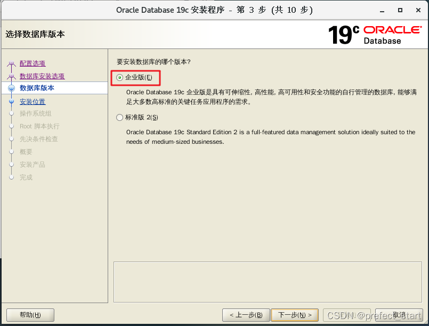Click the Oracle 19c Database logo
Screen dimensions: 429x326
pos(375,35)
